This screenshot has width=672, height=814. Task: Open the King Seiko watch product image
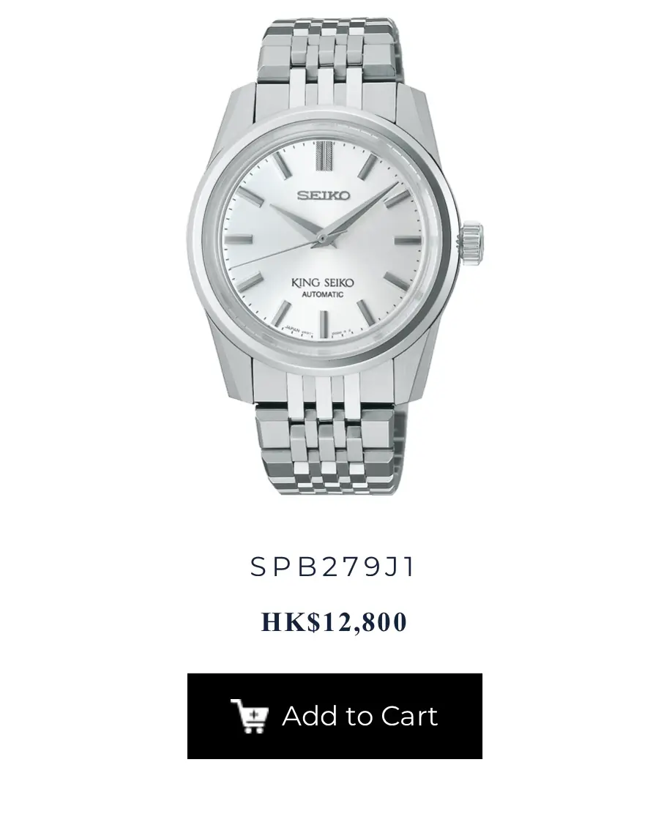pos(335,256)
